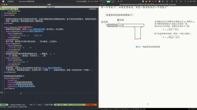Open the volume speaker indicator

(x=188, y=1)
